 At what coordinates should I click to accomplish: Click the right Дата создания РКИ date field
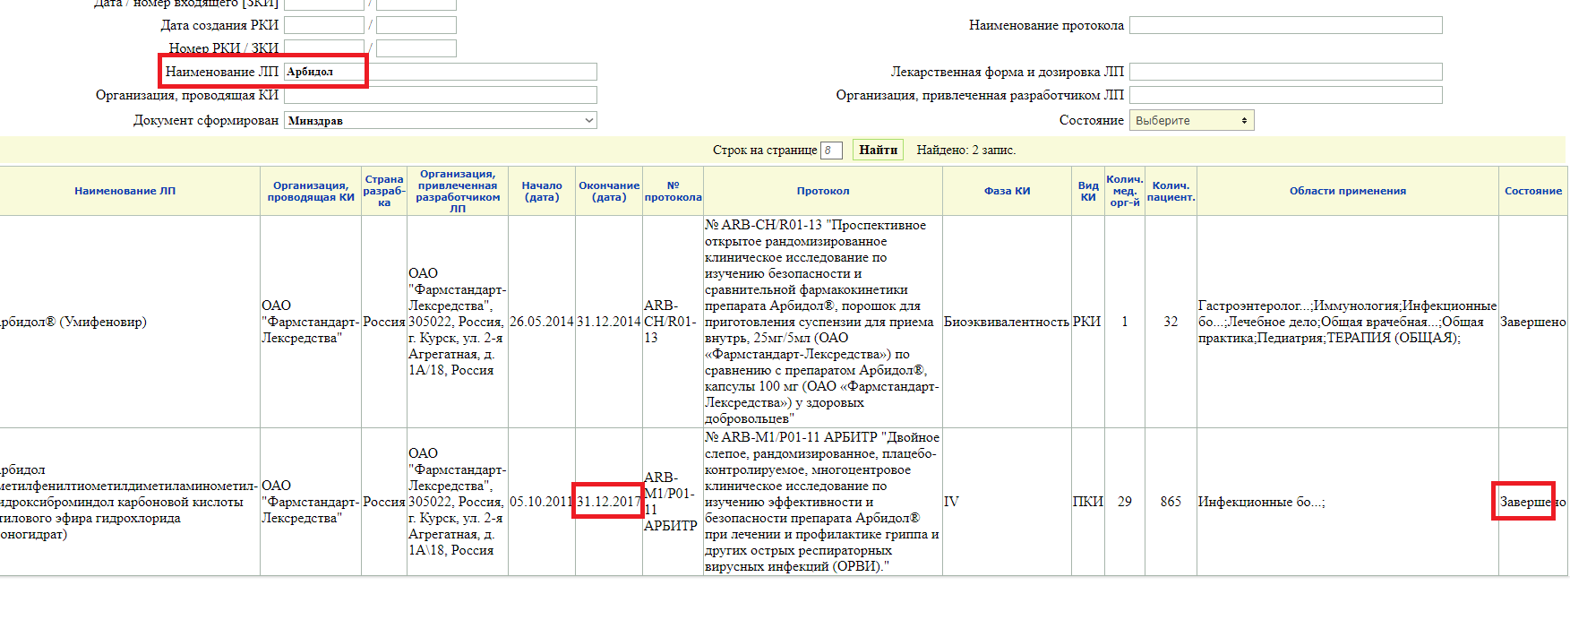point(416,25)
